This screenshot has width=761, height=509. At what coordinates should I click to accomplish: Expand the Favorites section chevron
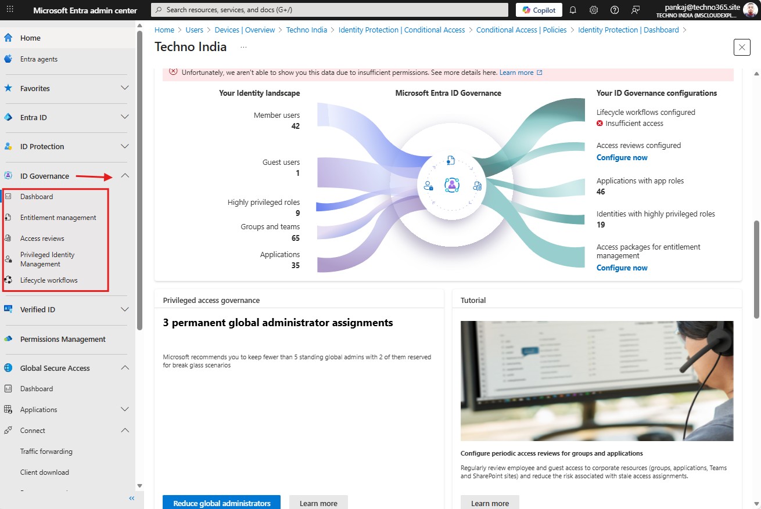point(124,88)
